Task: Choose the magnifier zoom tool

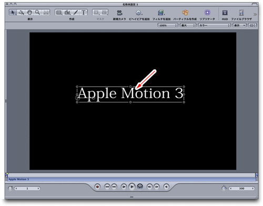Action: (x=37, y=13)
